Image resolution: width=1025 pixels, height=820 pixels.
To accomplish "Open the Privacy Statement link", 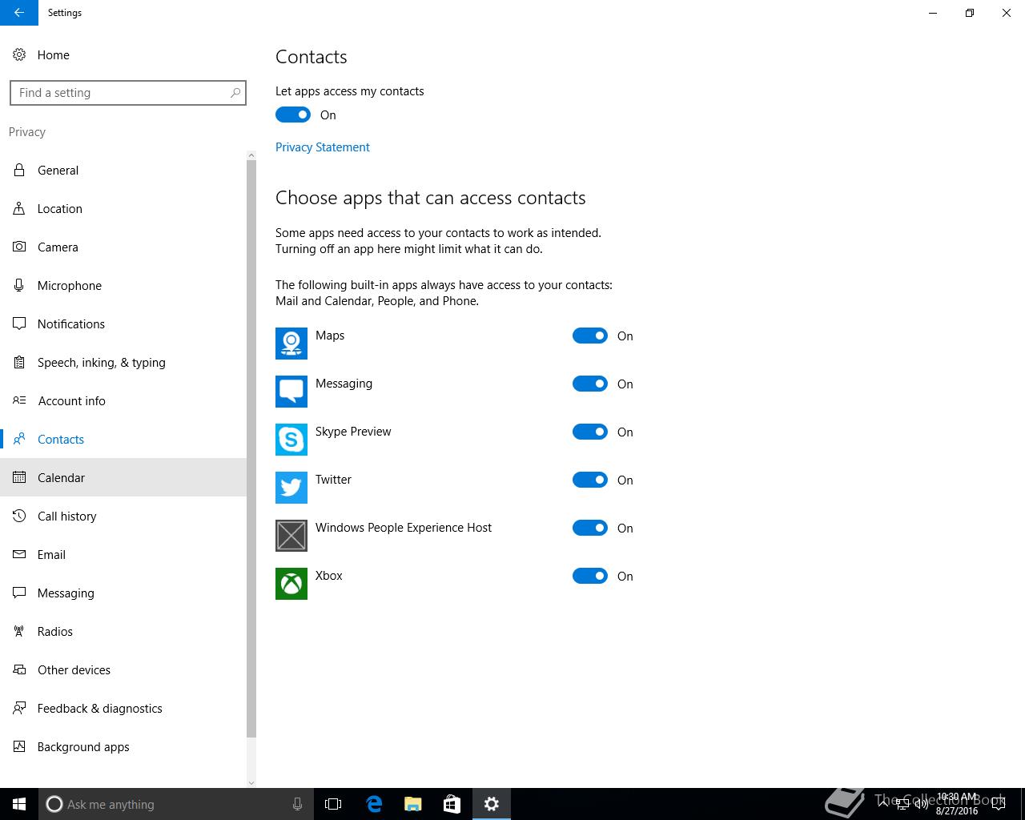I will click(323, 147).
